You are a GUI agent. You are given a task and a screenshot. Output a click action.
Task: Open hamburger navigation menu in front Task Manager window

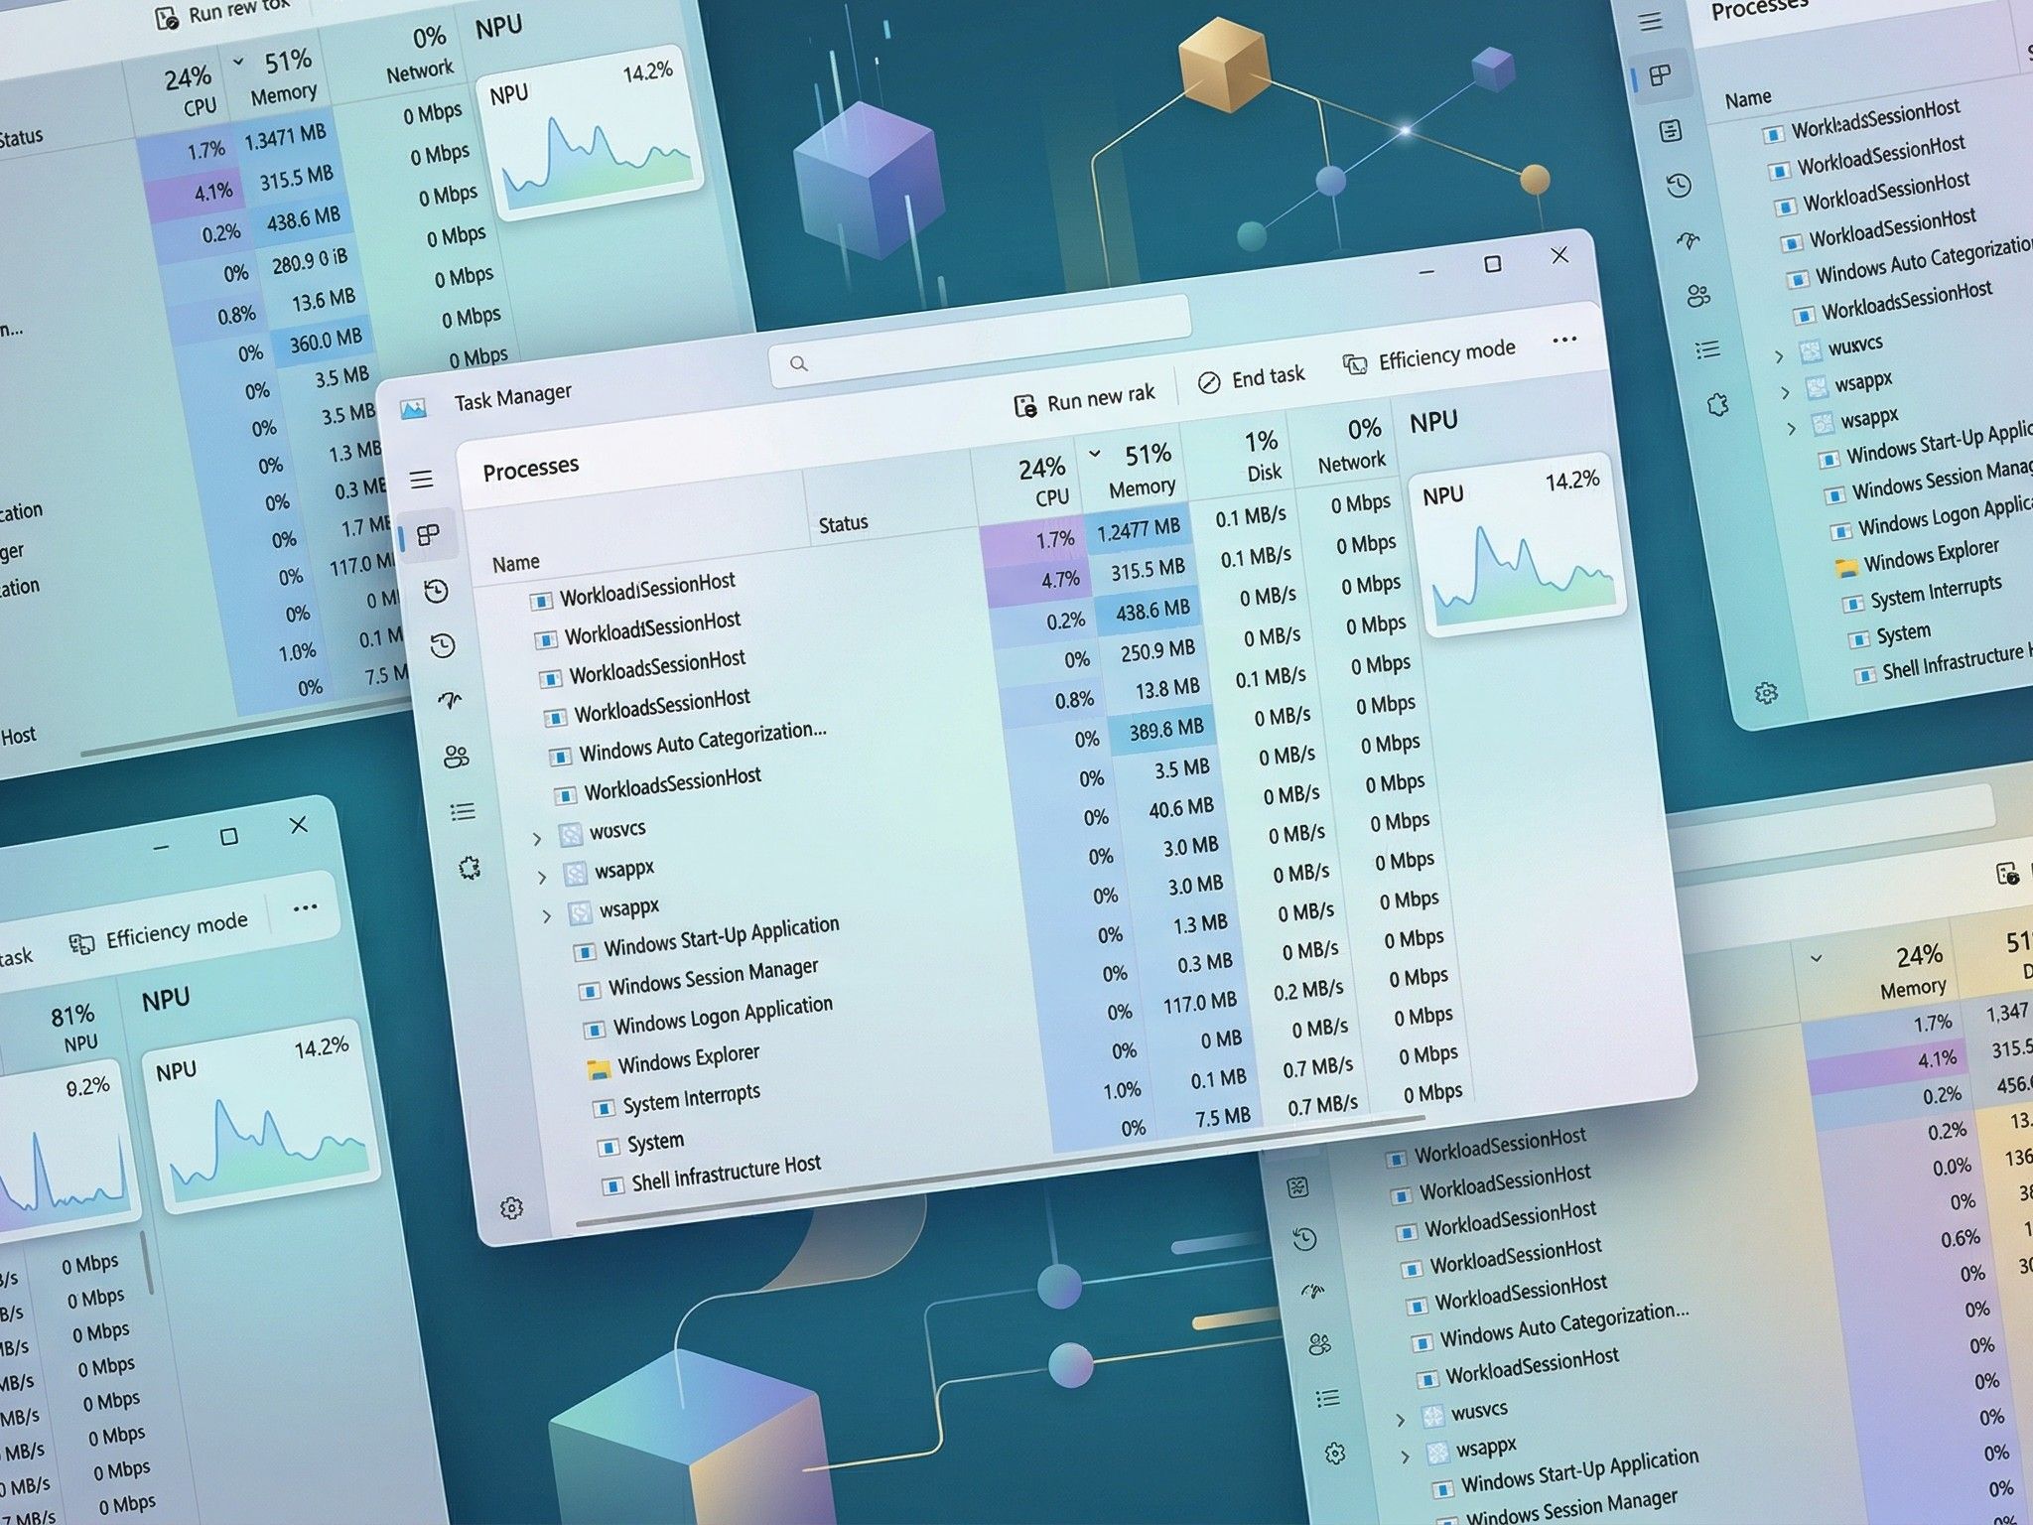click(422, 480)
